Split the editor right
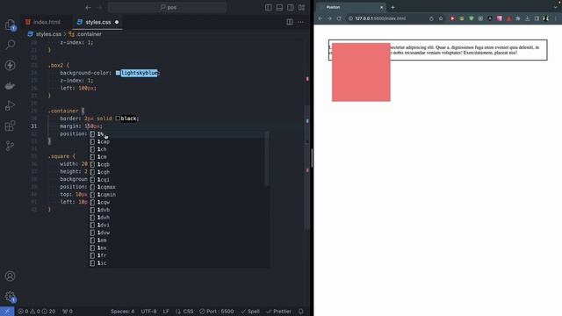The width and height of the screenshot is (562, 316). tap(290, 22)
